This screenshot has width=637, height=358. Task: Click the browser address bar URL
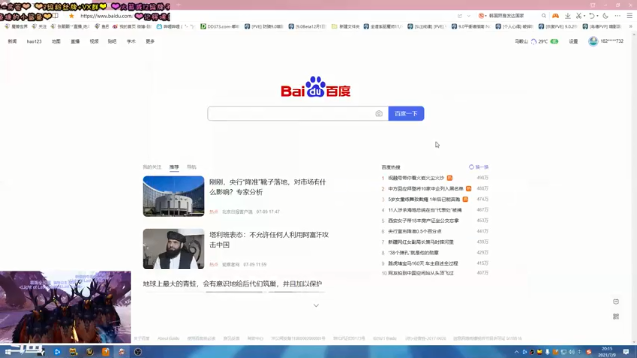coord(106,16)
